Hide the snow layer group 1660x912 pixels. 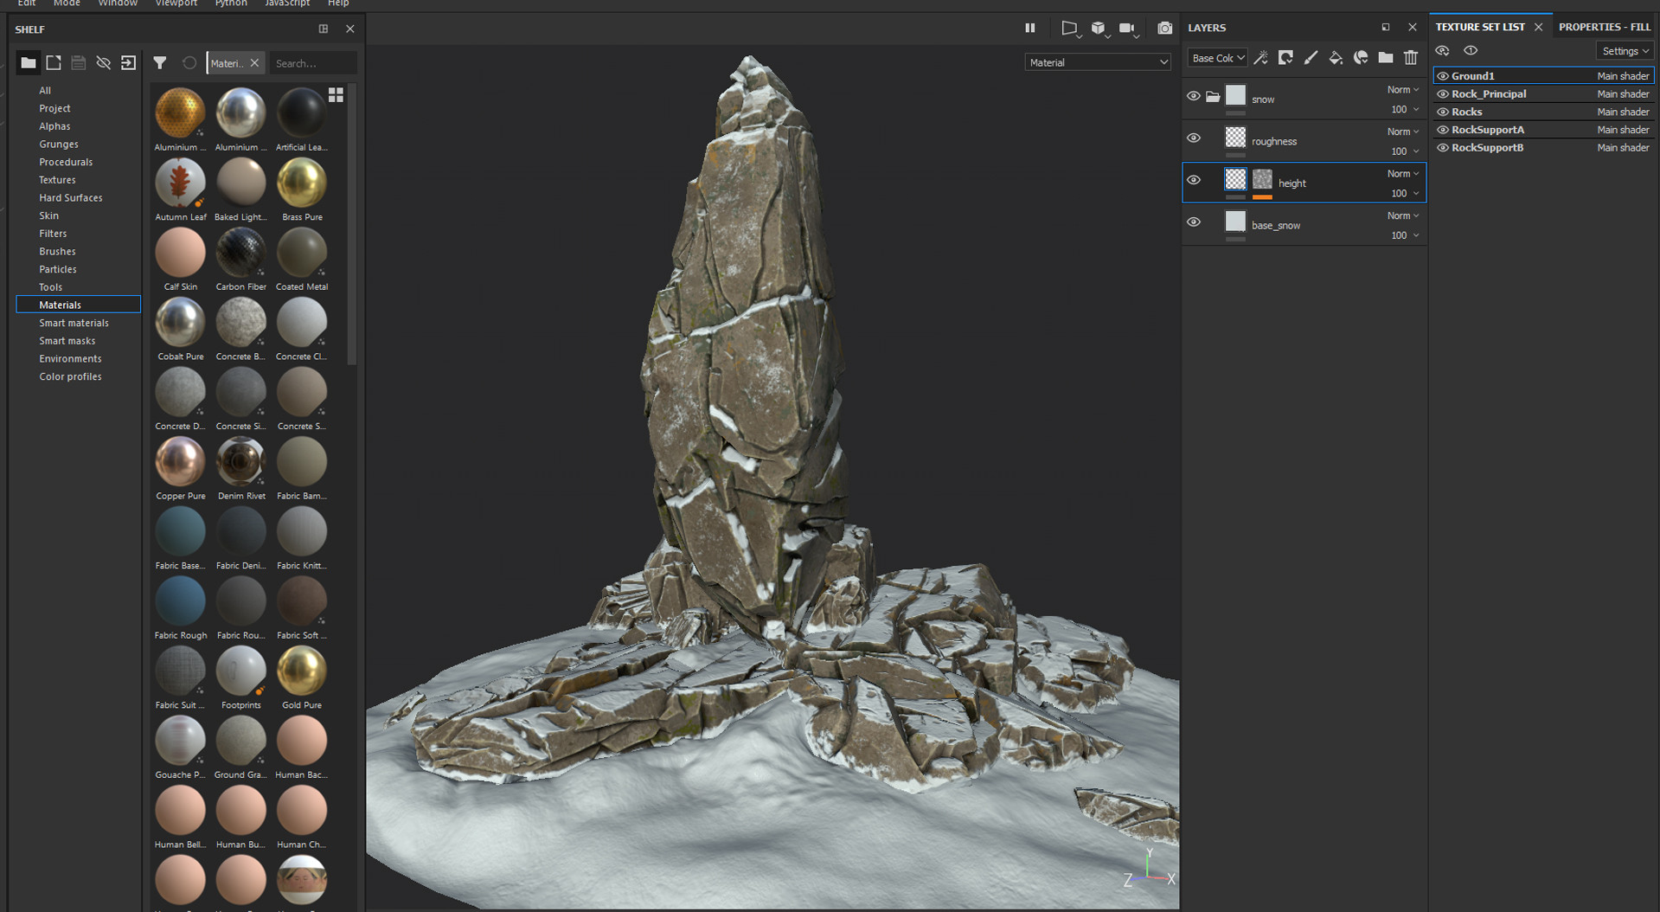[x=1193, y=97]
